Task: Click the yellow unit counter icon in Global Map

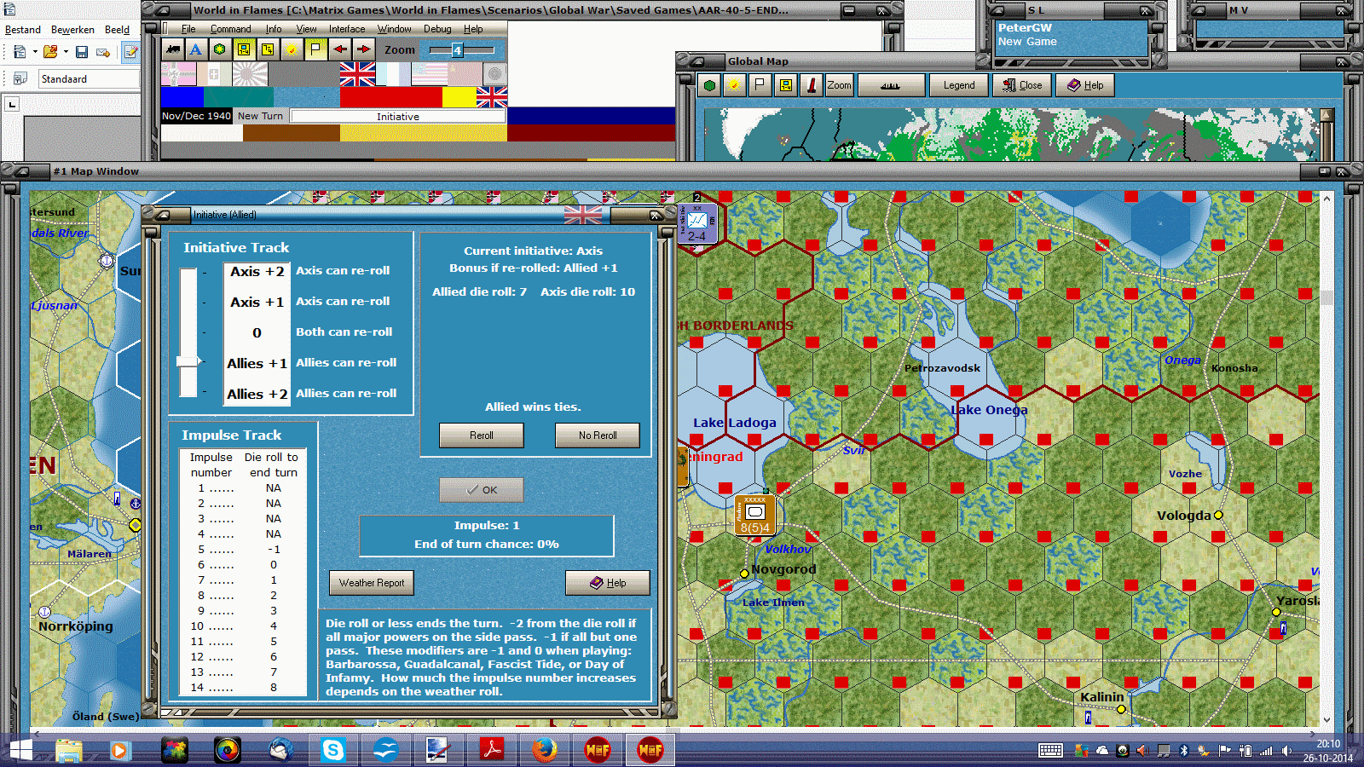Action: [x=785, y=85]
